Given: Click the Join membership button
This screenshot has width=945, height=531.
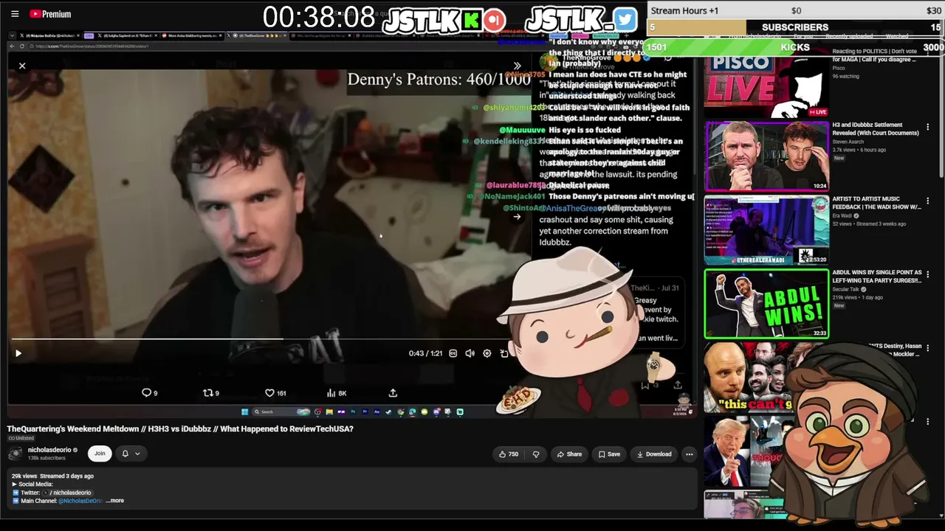Looking at the screenshot, I should coord(100,454).
